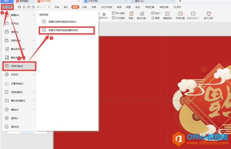The width and height of the screenshot is (231, 149).
Task: Select the 文件打包(R) menu entry
Action: tap(19, 66)
